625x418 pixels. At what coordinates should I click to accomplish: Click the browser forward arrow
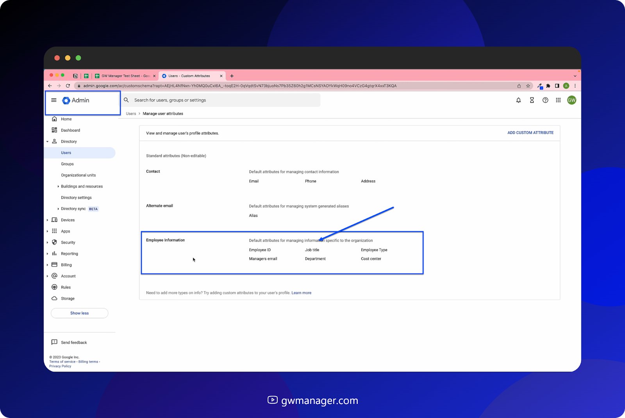point(59,86)
